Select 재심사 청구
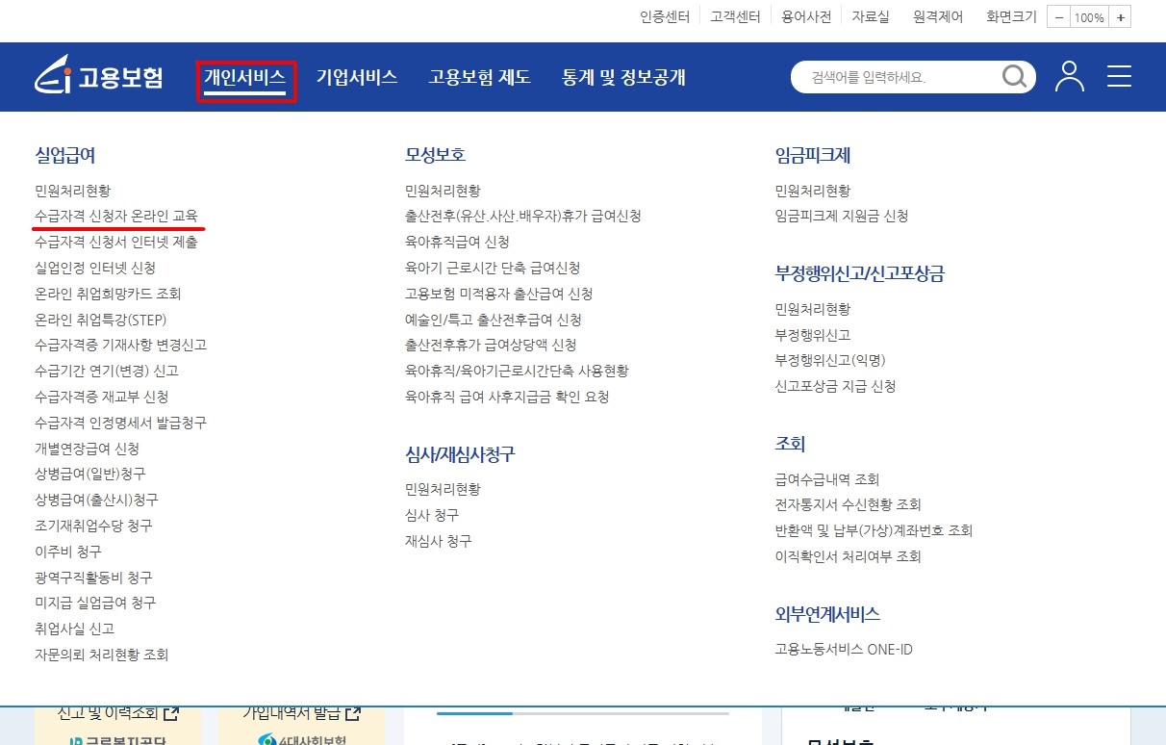Image resolution: width=1166 pixels, height=745 pixels. (x=439, y=541)
